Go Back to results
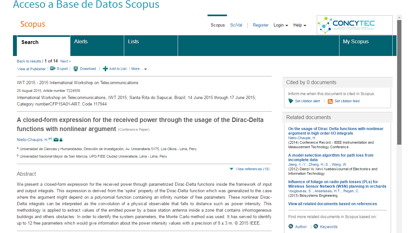 tap(29, 61)
